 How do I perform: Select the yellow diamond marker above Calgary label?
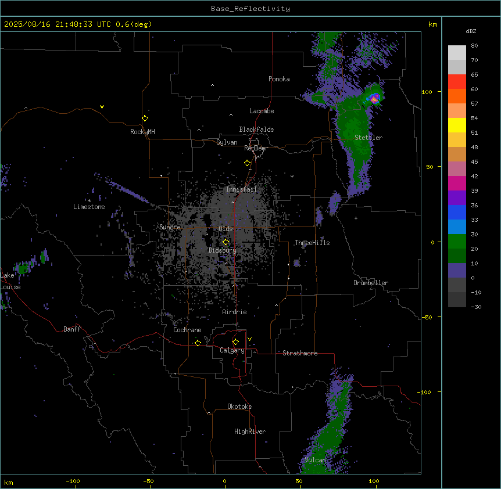235,342
